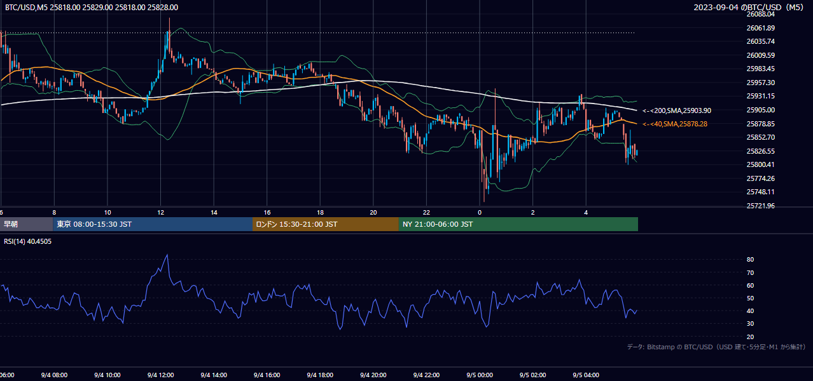The image size is (813, 381).
Task: Click RSI axis level 70
Action: pos(751,272)
